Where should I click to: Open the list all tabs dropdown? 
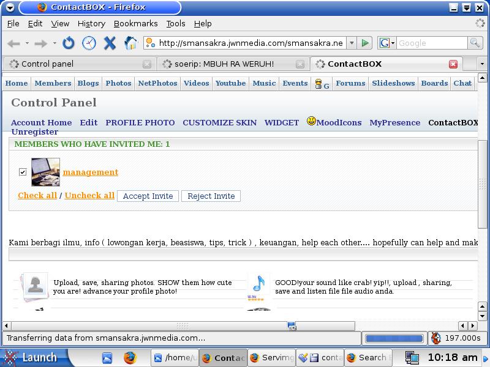(482, 64)
